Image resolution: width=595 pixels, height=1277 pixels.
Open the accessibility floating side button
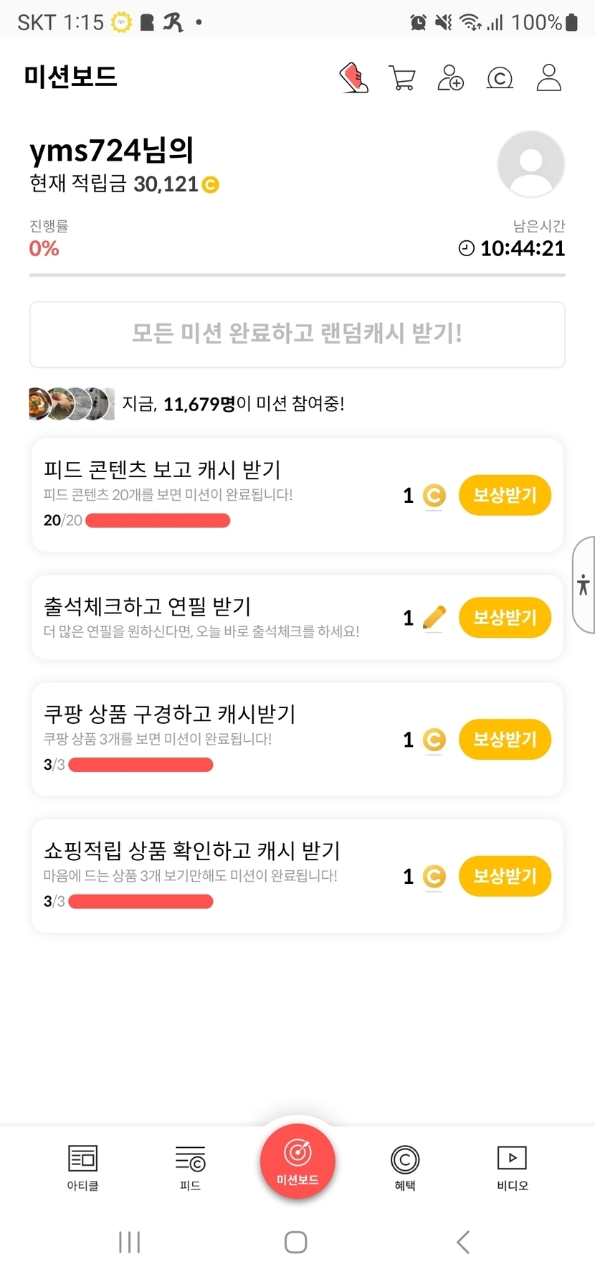[584, 585]
